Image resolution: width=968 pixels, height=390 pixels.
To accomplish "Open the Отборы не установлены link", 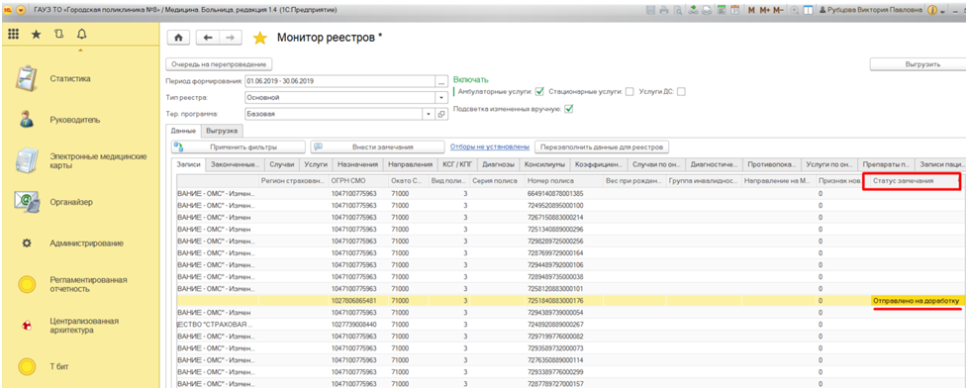I will 490,146.
